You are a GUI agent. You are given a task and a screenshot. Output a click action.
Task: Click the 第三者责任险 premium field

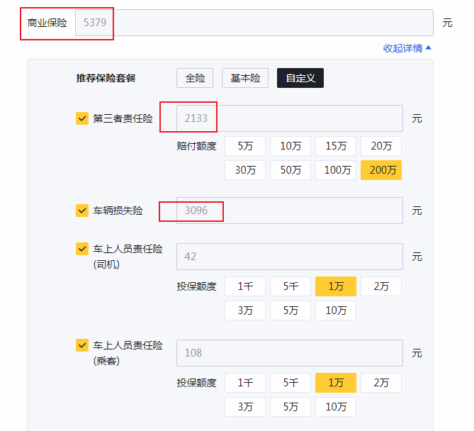[289, 118]
